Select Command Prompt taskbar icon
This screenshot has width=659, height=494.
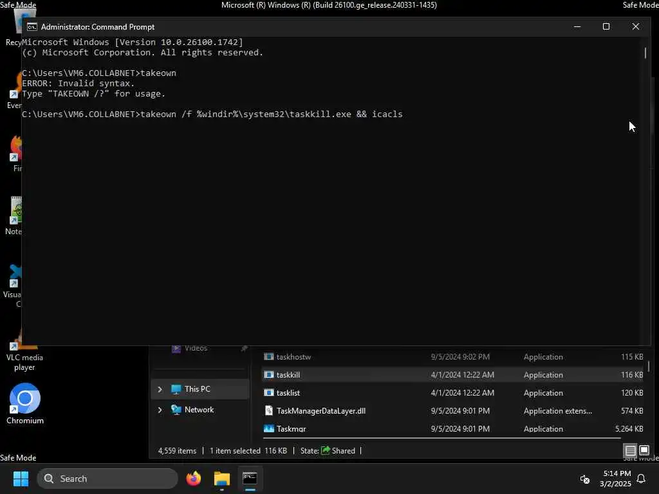pyautogui.click(x=250, y=479)
